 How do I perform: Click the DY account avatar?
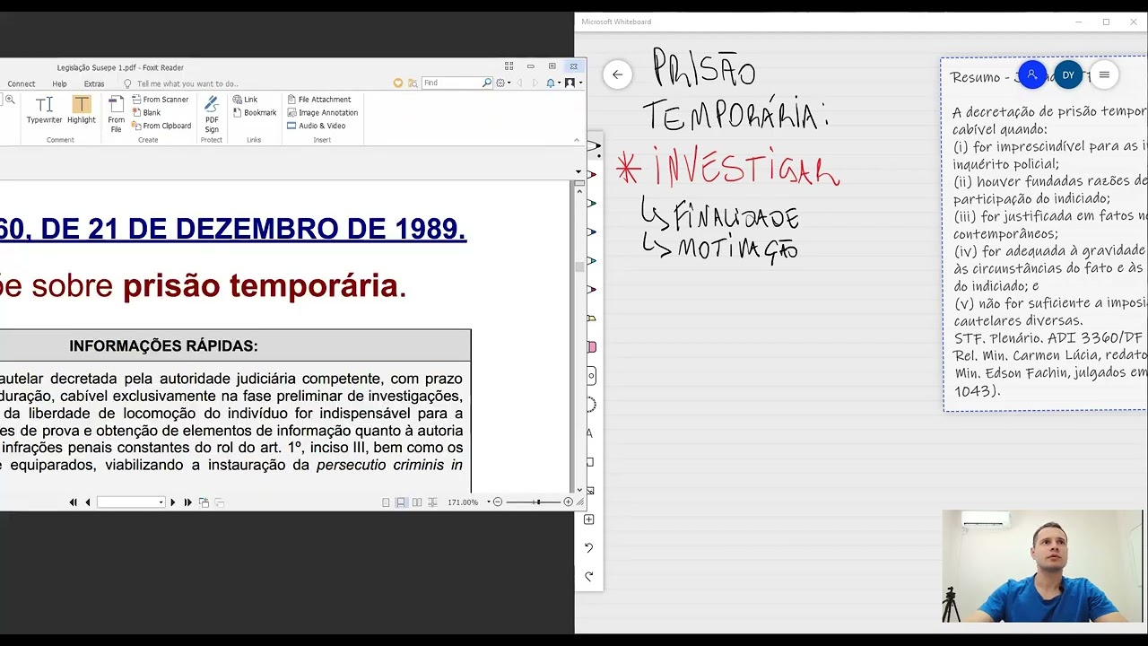click(x=1068, y=75)
